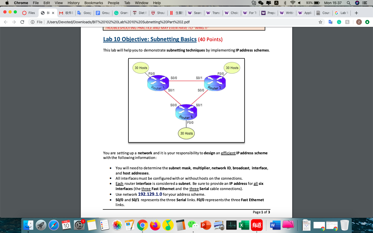This screenshot has height=233, width=373.
Task: Open Trash from the Dock
Action: click(x=345, y=225)
